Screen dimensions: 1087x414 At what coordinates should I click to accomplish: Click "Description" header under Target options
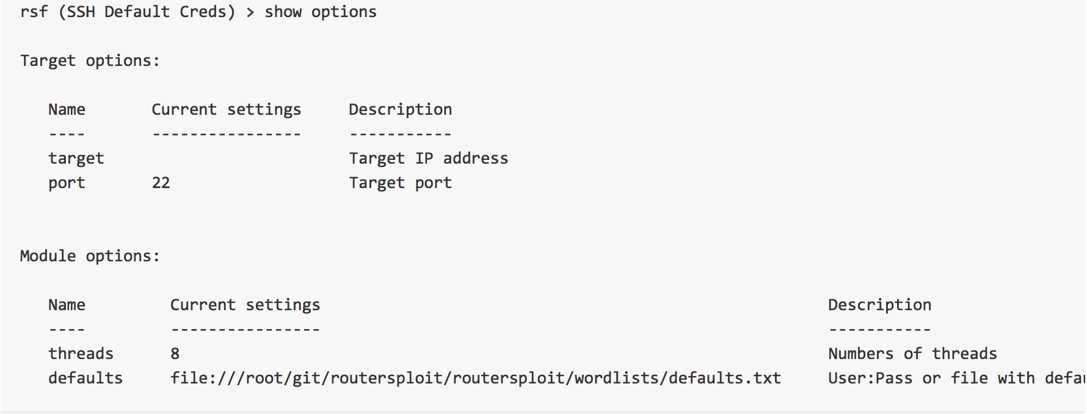point(400,110)
